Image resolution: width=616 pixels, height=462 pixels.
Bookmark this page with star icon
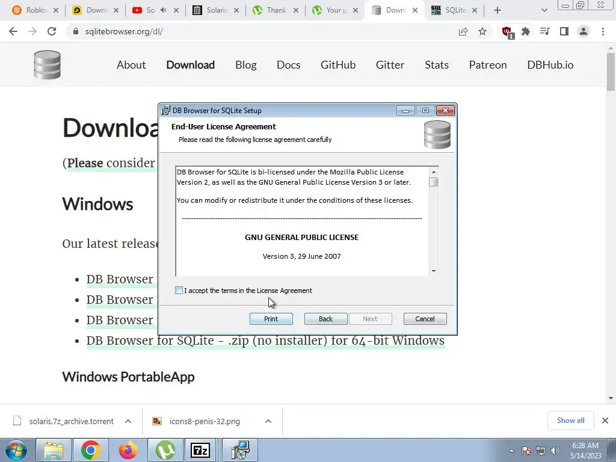point(482,31)
